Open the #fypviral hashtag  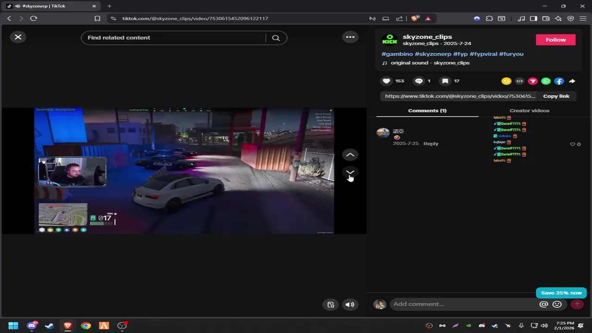(483, 54)
